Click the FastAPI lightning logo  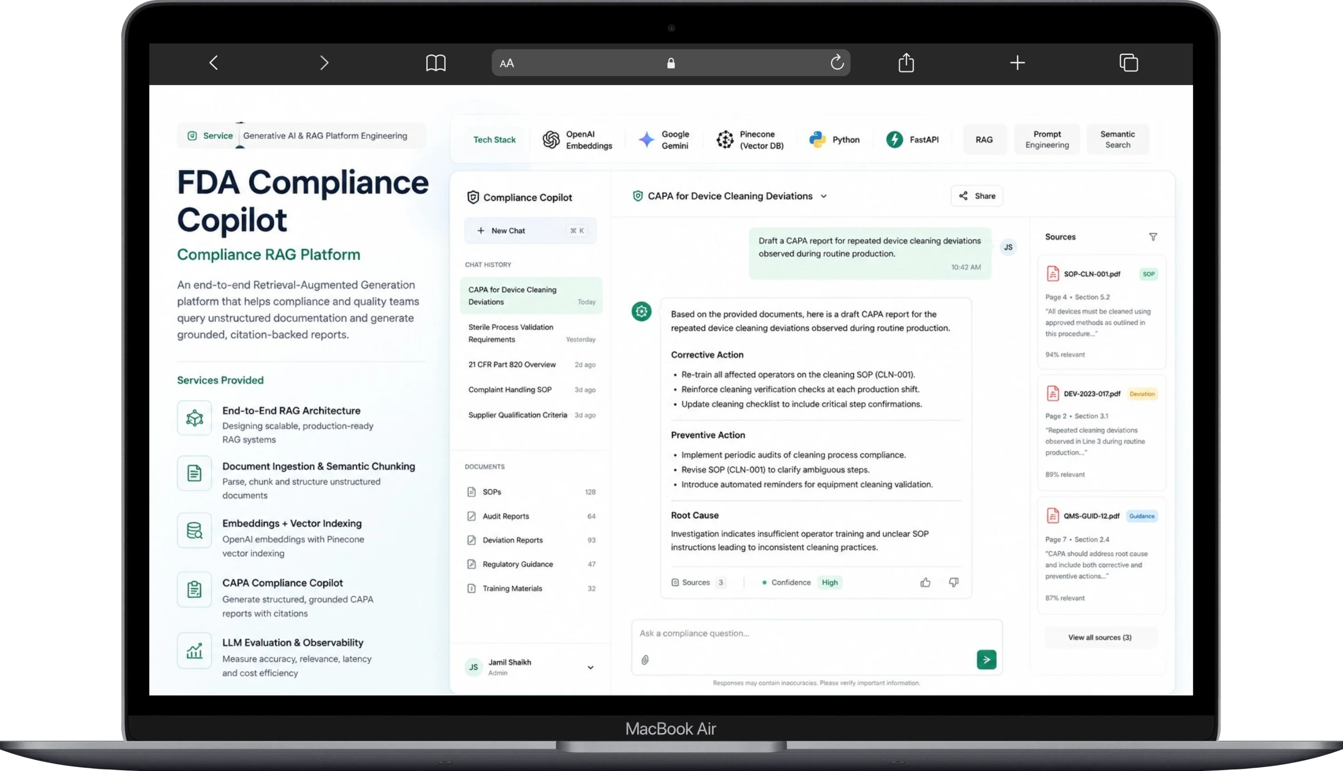(895, 140)
